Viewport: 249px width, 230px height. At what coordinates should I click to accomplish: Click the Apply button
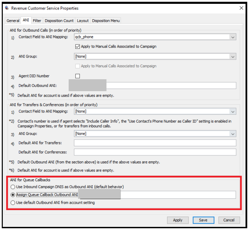pos(178,220)
